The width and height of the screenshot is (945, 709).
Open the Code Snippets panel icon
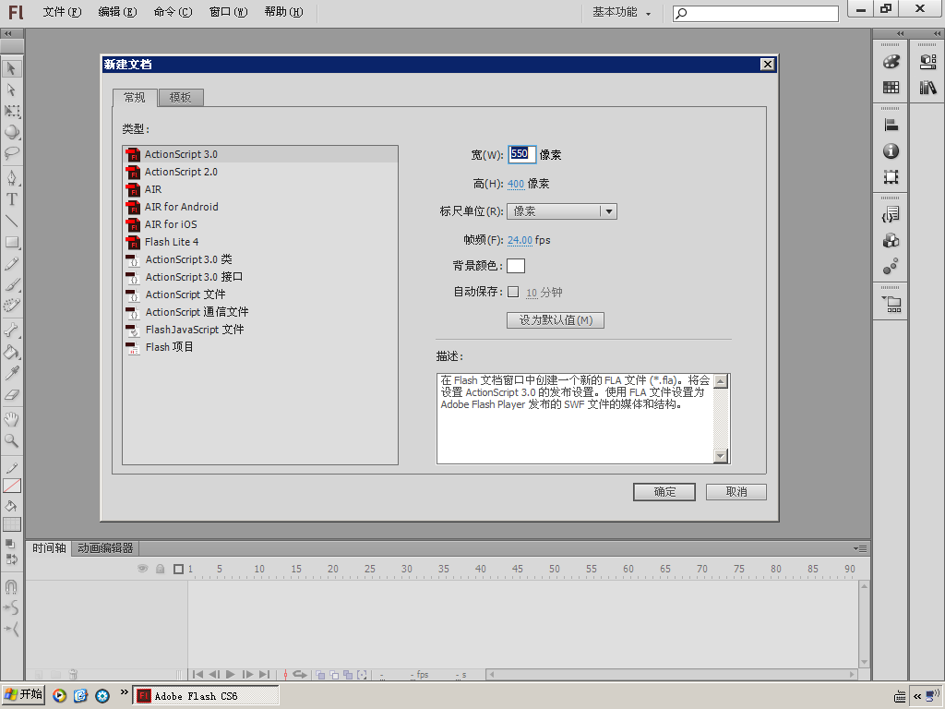click(891, 214)
